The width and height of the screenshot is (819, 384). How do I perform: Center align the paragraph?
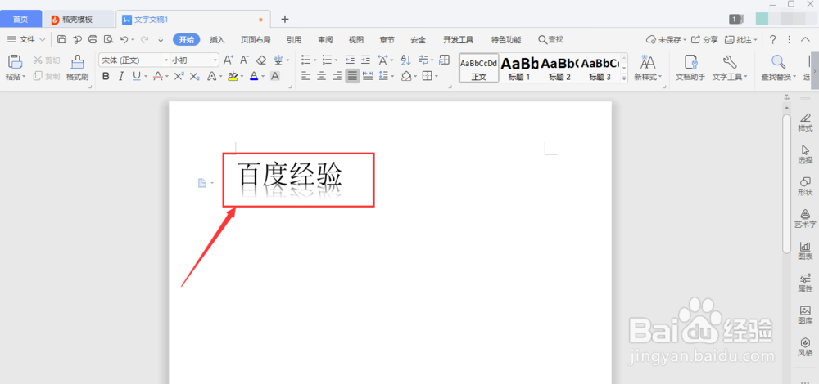tap(322, 76)
